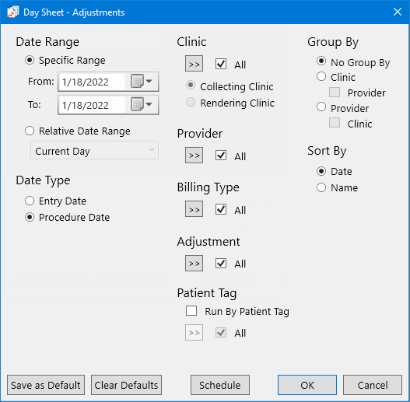The width and height of the screenshot is (410, 402).
Task: Click the Day Sheet report icon in title bar
Action: (12, 12)
